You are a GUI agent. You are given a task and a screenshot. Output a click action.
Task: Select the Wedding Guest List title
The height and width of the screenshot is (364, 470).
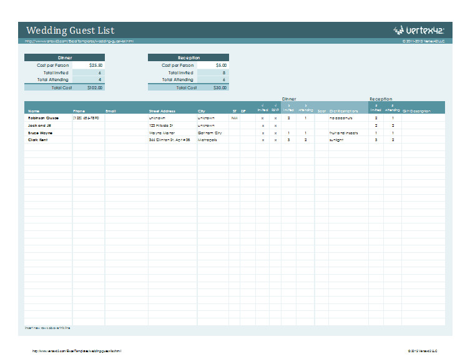point(71,31)
